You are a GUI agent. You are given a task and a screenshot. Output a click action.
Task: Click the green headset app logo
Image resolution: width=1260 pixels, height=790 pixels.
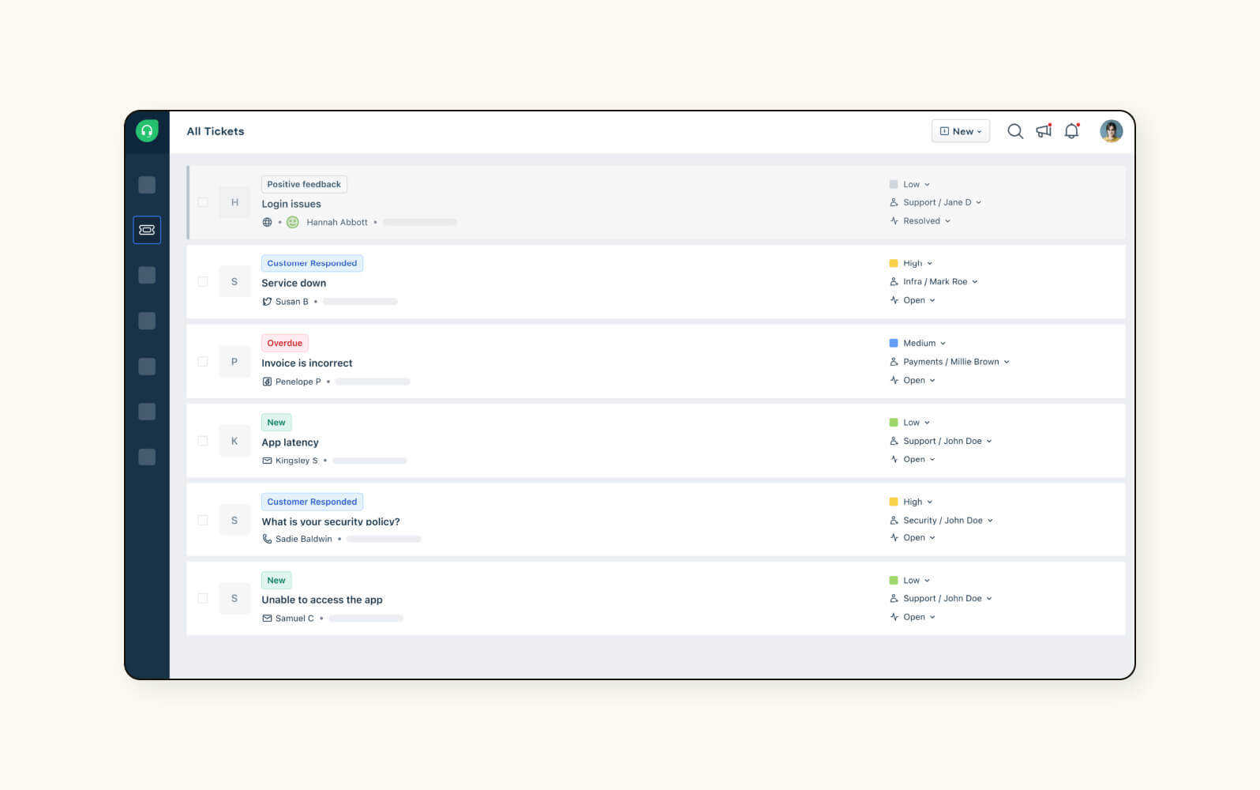tap(147, 130)
